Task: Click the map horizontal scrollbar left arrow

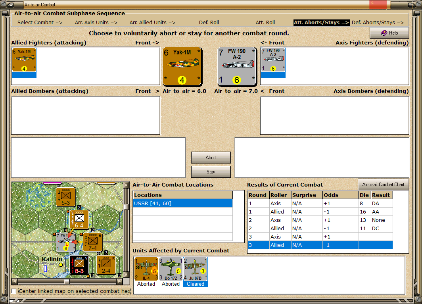Action: tap(15, 281)
